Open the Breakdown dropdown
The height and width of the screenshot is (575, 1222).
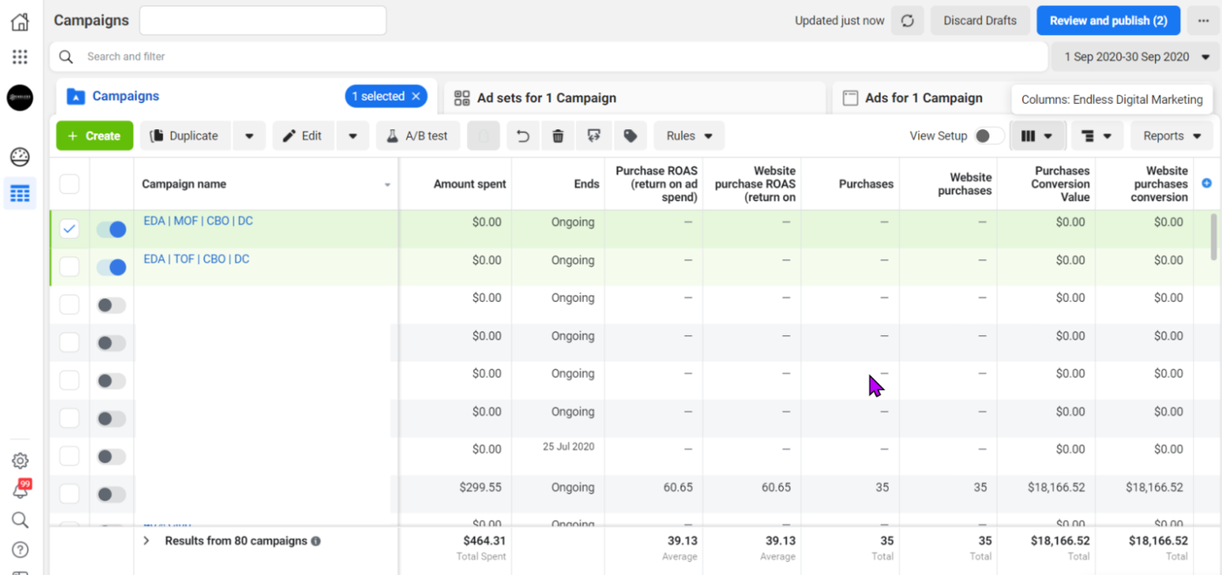click(1096, 136)
